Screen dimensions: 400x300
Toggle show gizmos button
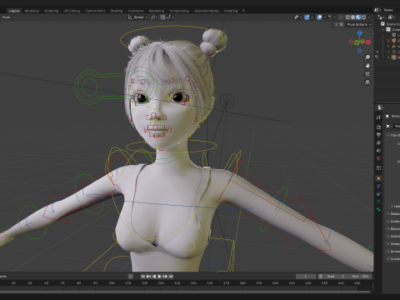(307, 17)
